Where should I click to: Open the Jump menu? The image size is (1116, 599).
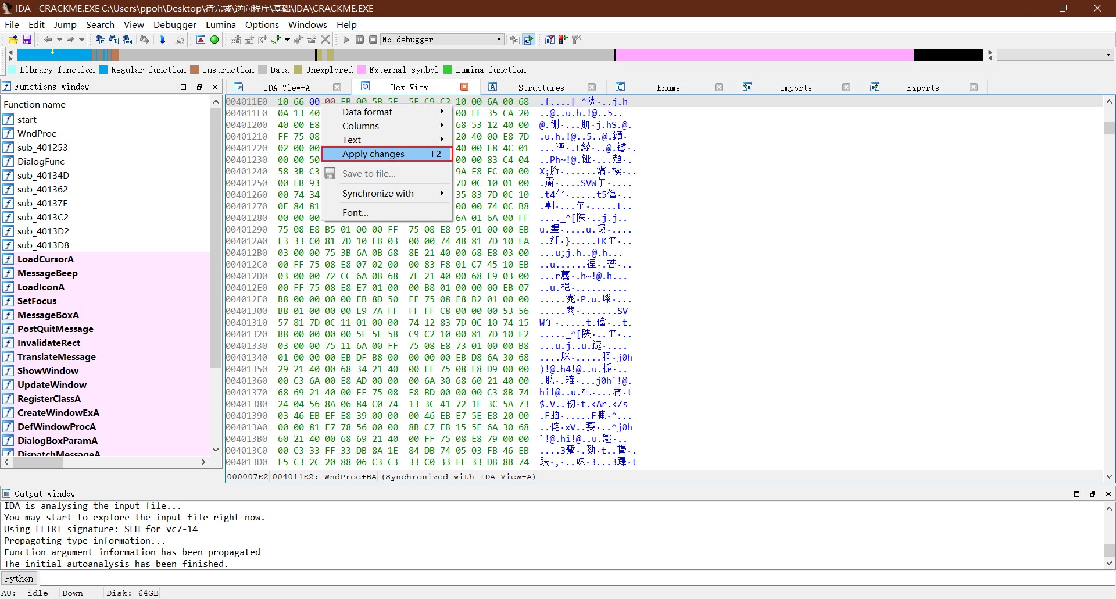[65, 24]
